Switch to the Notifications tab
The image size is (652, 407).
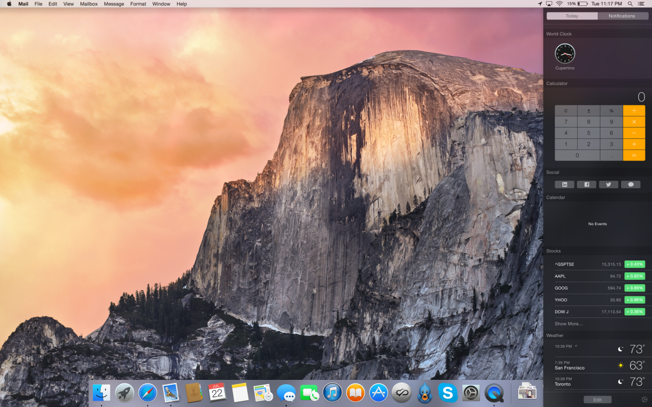pos(622,16)
